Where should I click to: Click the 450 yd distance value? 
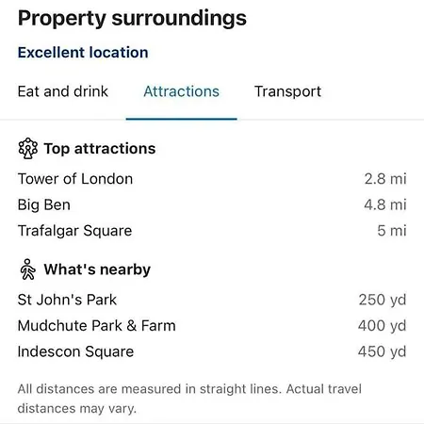click(383, 351)
